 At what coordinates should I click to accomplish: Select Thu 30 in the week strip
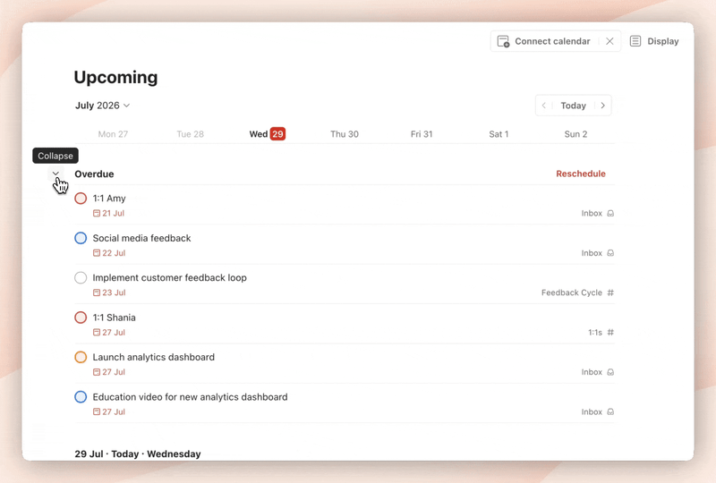pos(345,134)
